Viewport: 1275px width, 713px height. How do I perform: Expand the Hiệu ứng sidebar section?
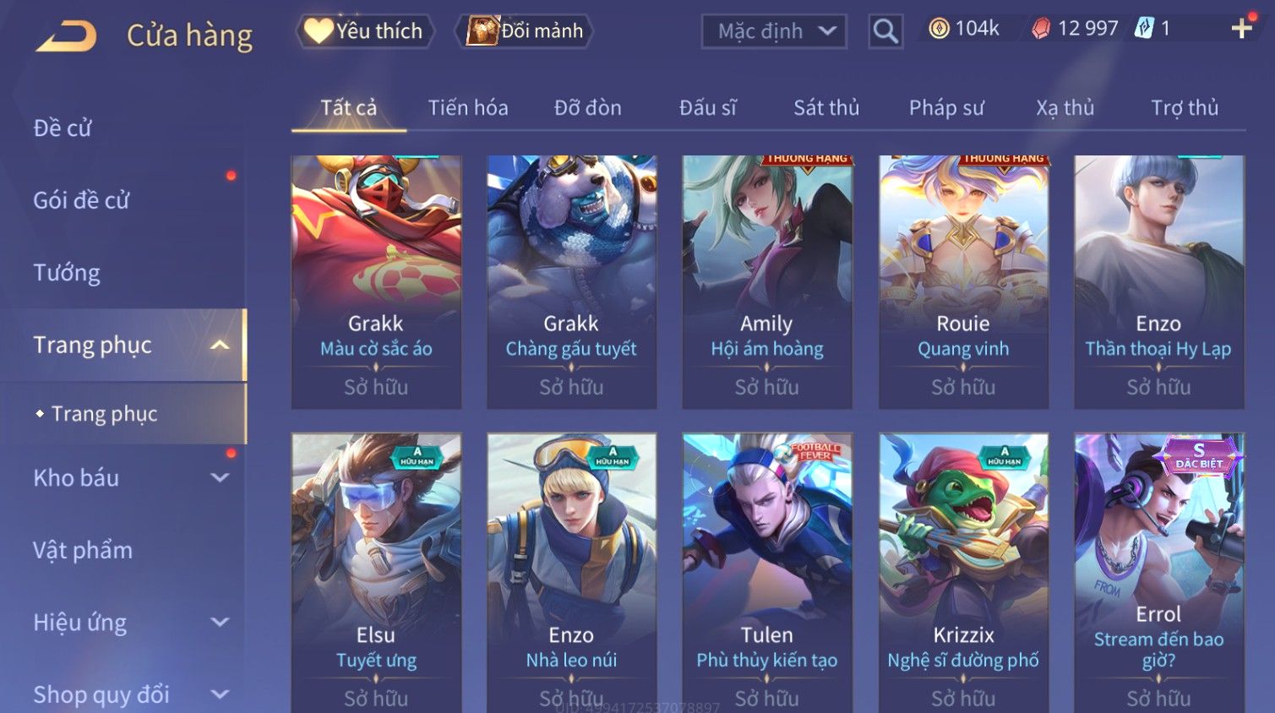click(x=220, y=623)
